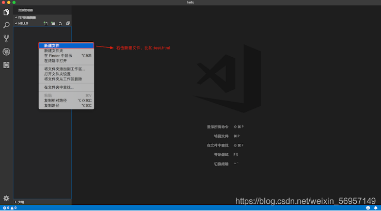Image resolution: width=381 pixels, height=211 pixels.
Task: Open the Search view in activity bar
Action: [x=6, y=25]
